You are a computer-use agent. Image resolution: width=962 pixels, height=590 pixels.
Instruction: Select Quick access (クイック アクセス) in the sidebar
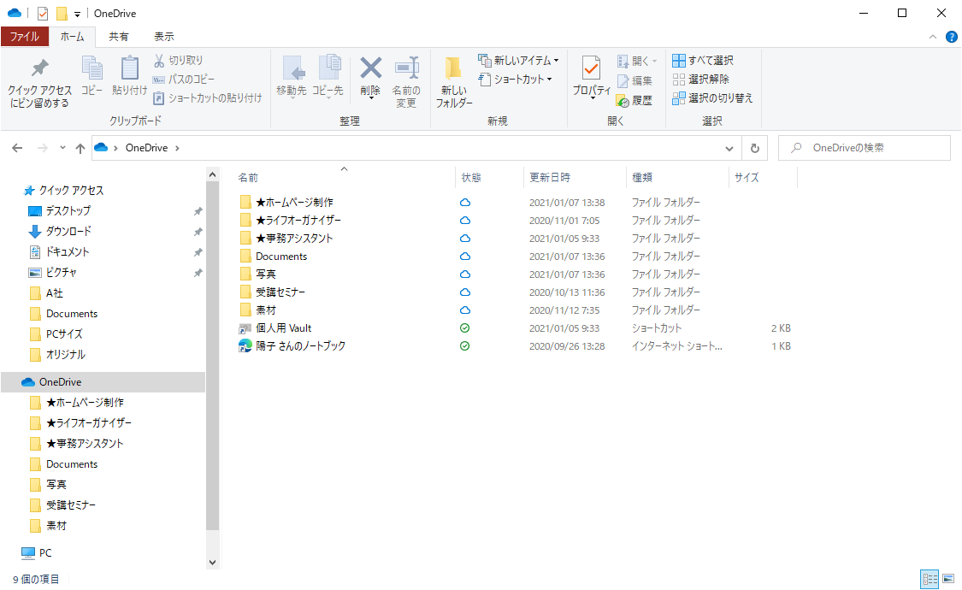[71, 191]
